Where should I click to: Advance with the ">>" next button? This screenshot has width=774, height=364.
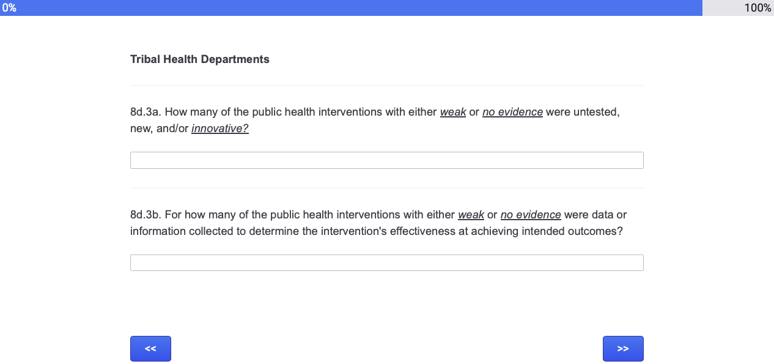tap(623, 349)
